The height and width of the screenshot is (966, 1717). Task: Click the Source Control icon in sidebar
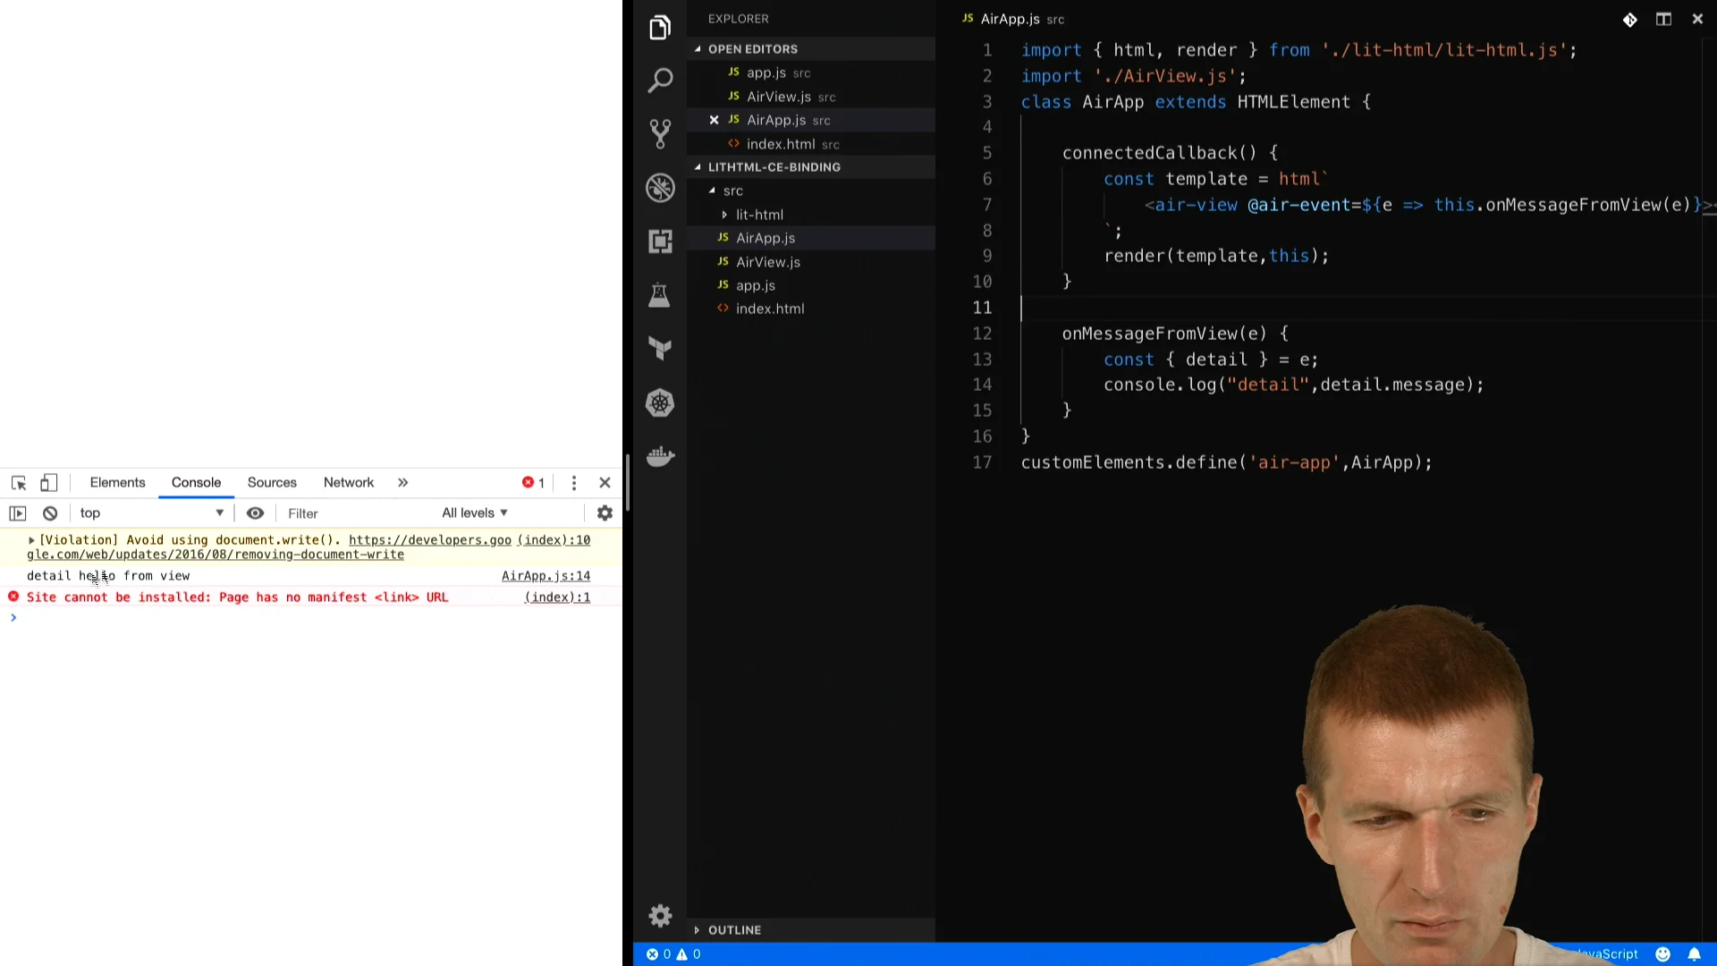click(659, 134)
